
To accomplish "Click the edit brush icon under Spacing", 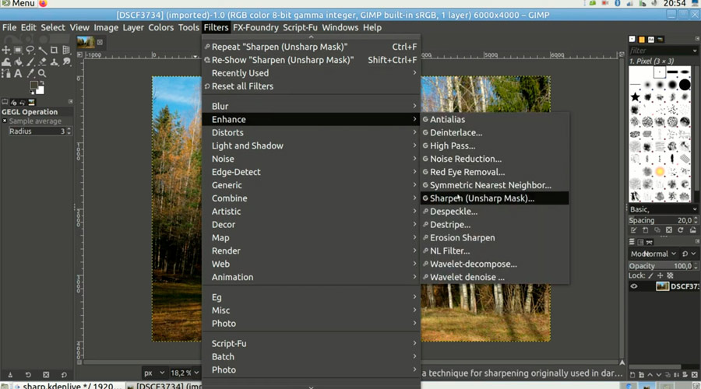I will click(633, 230).
